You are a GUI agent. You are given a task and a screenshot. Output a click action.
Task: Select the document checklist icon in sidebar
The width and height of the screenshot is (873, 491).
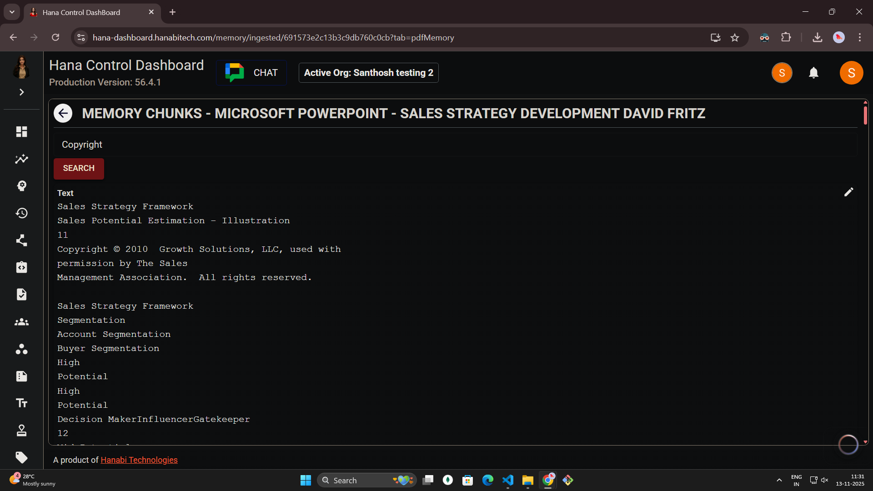(x=21, y=295)
